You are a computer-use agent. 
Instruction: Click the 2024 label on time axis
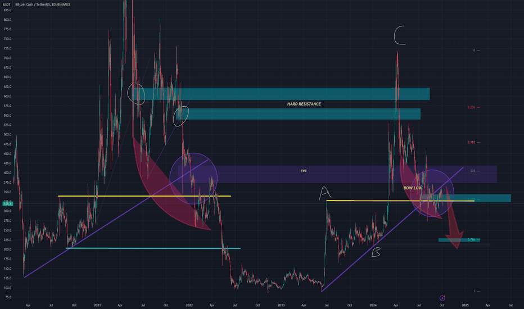373,305
